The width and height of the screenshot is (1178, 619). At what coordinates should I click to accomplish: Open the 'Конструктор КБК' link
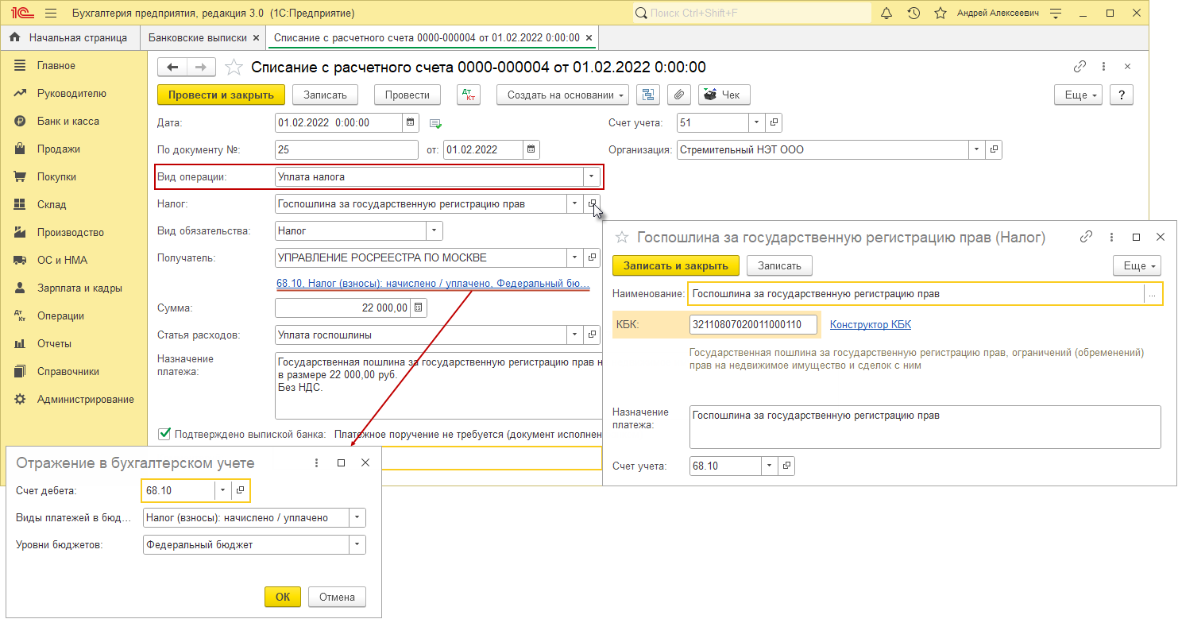[x=871, y=324]
